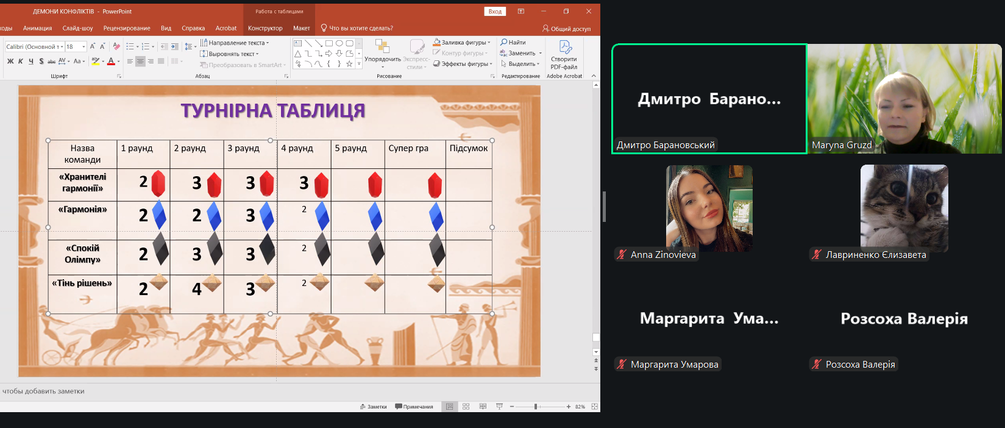The width and height of the screenshot is (1005, 428).
Task: Click the clear formatting eraser icon
Action: coord(116,46)
